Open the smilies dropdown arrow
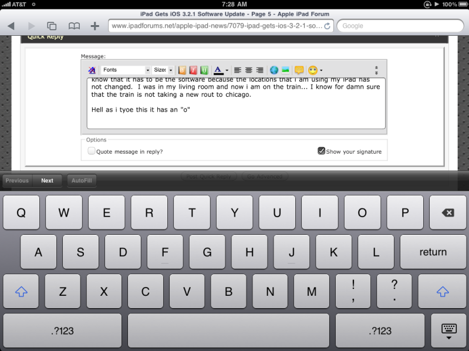Screen dimensions: 469x351 click(x=321, y=70)
